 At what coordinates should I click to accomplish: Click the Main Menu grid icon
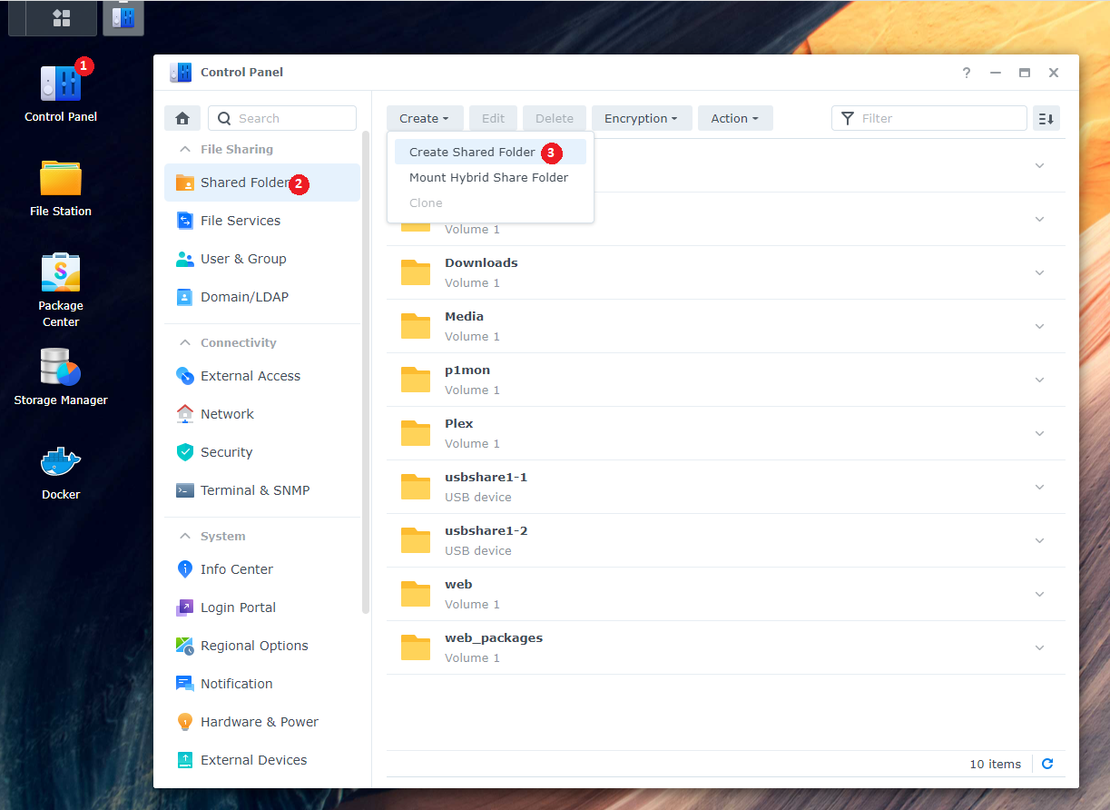tap(62, 18)
